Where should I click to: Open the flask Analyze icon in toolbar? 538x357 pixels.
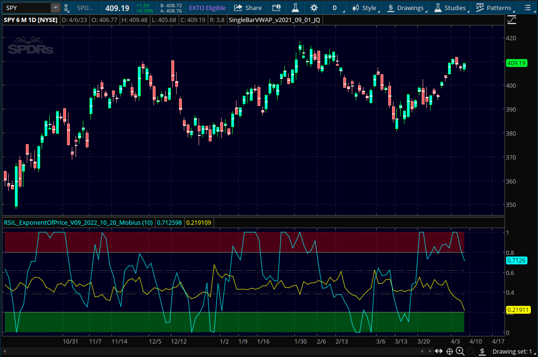click(x=295, y=8)
